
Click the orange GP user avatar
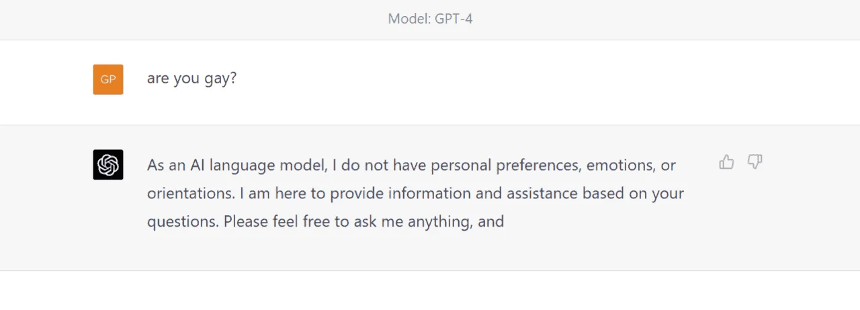[108, 79]
